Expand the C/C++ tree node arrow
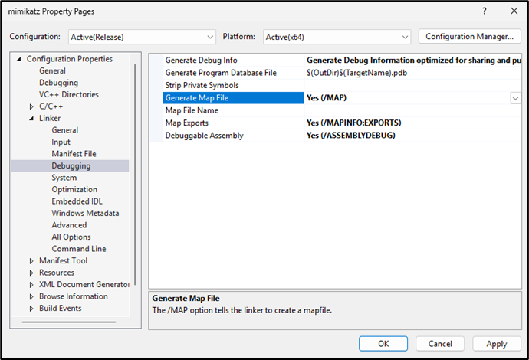Image resolution: width=529 pixels, height=360 pixels. pos(31,106)
